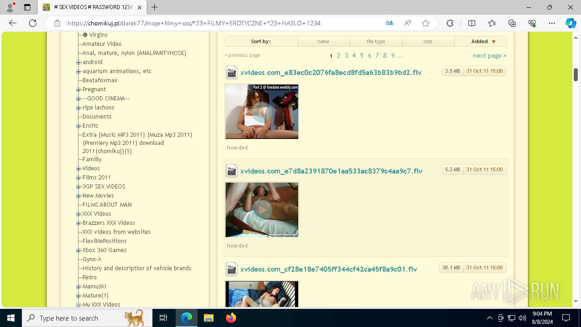Open file xvideos.com_e7d8a2391870e1aa533ac8379c4aa9c7.flv
Screen dimensions: 581x327
click(x=331, y=171)
